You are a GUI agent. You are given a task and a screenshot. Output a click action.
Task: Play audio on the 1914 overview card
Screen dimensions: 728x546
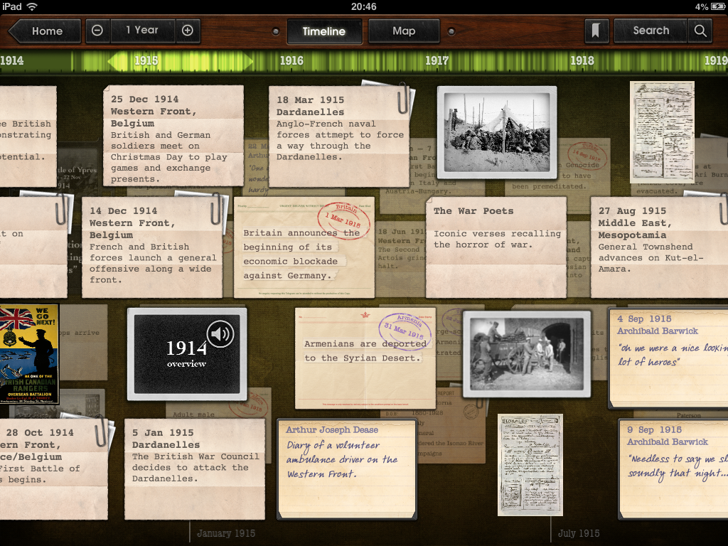click(x=220, y=334)
